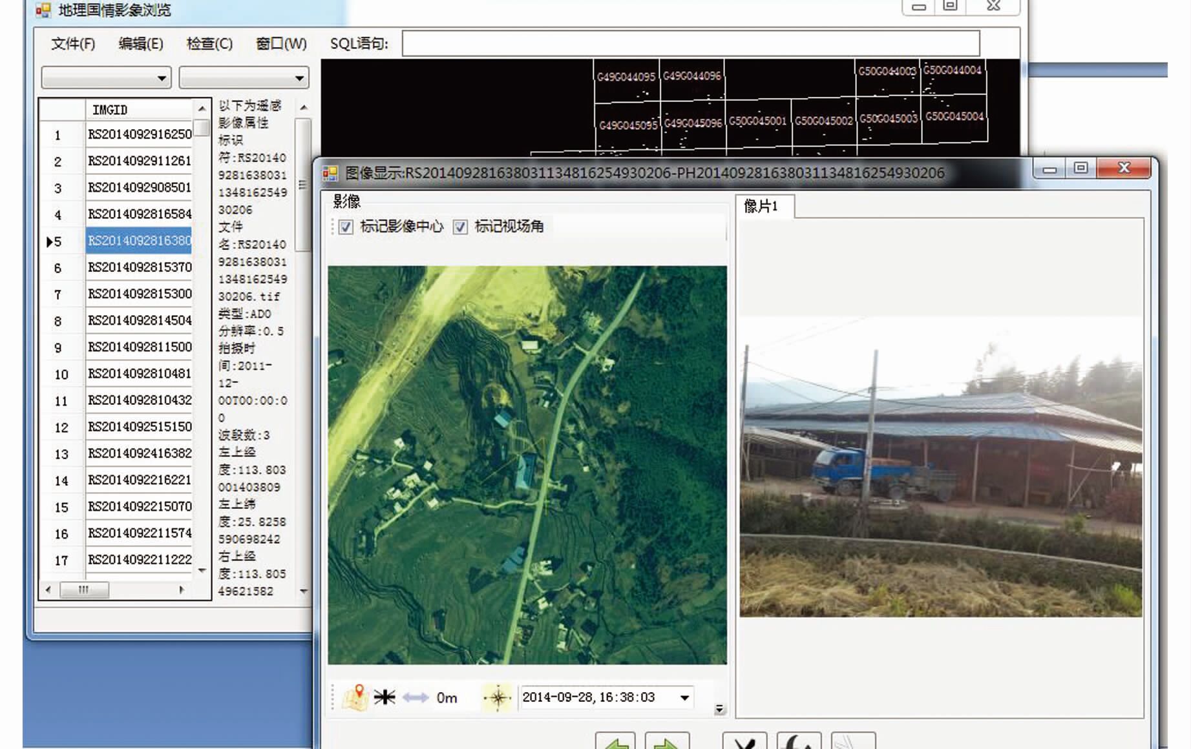1191x749 pixels.
Task: Open the 2014-09-28 date-time dropdown
Action: tap(684, 697)
